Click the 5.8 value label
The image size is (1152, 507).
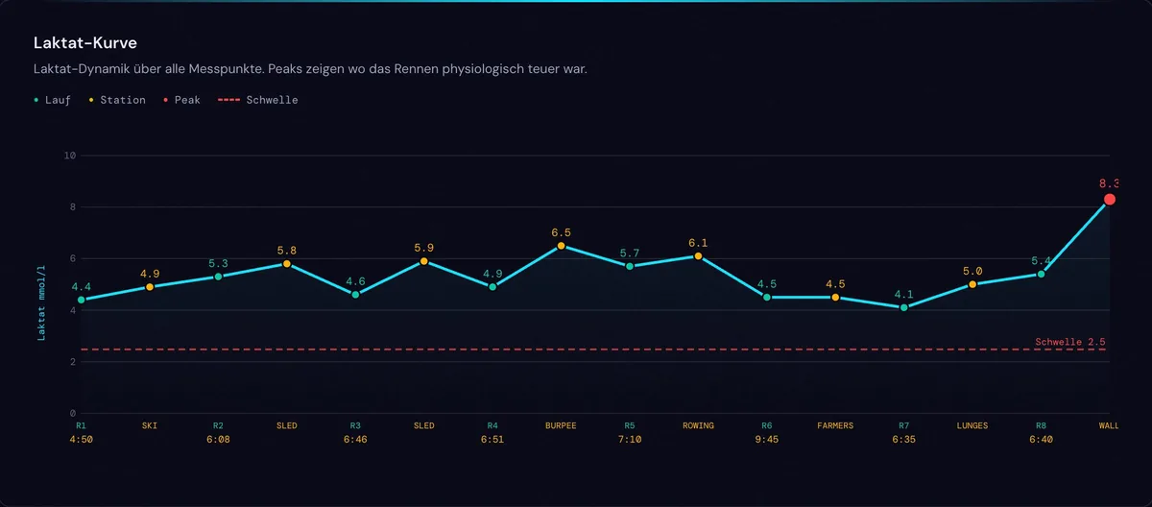coord(286,251)
